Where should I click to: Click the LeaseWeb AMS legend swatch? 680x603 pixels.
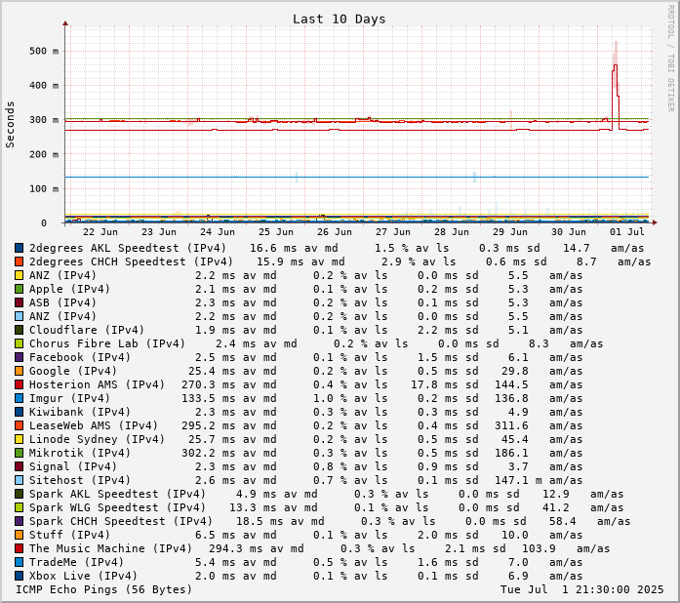19,425
